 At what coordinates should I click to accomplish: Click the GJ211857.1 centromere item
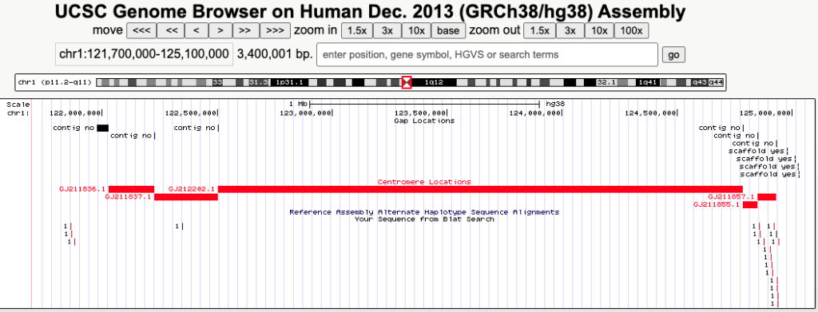coord(767,197)
